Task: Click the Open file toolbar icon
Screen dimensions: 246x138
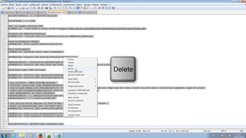Action: coord(5,8)
